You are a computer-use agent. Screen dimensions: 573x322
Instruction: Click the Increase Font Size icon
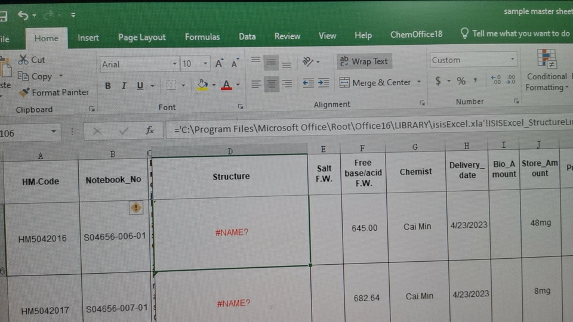(x=219, y=64)
